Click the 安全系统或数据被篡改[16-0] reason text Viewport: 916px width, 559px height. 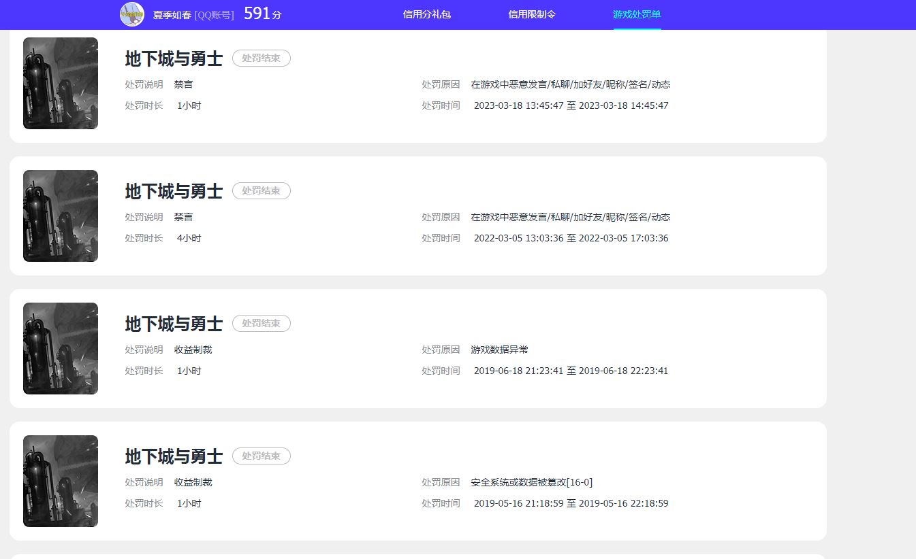coord(531,482)
